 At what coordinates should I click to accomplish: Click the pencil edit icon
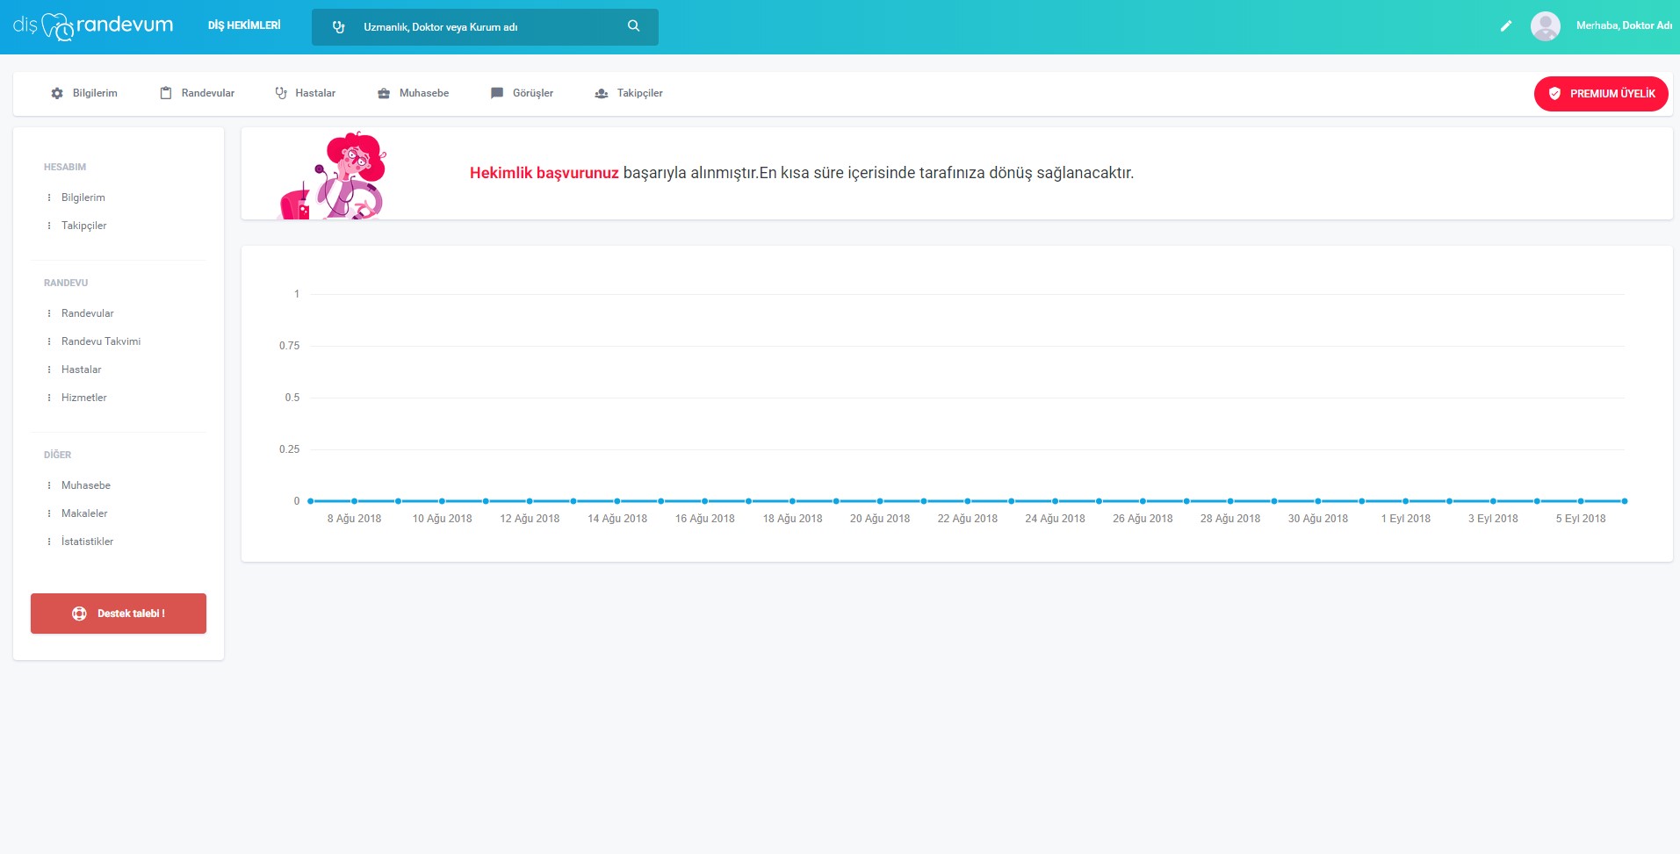coord(1505,26)
